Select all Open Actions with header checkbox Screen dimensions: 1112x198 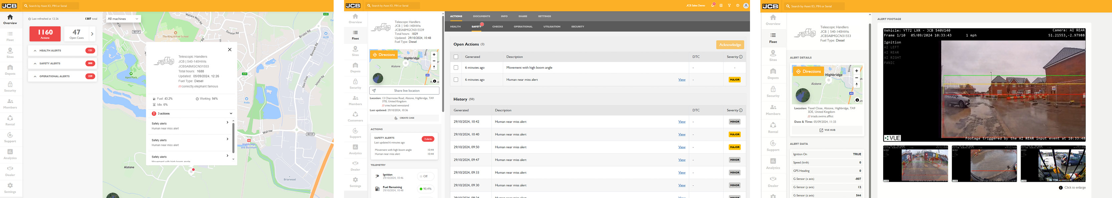[456, 57]
